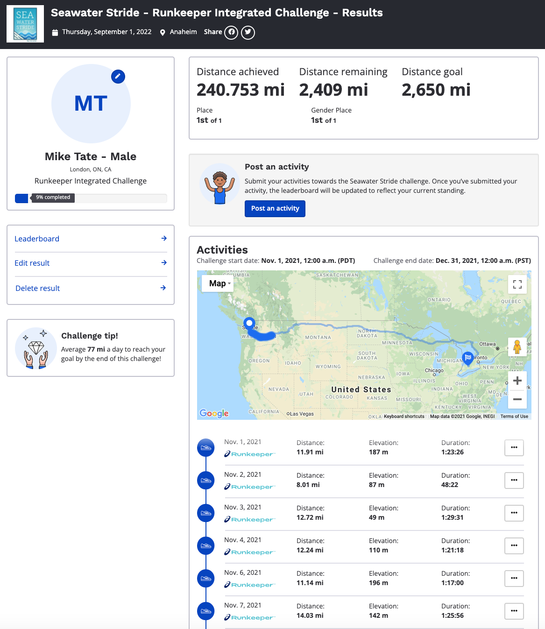Click the 9% completed progress bar
Viewport: 545px width, 629px height.
point(91,198)
